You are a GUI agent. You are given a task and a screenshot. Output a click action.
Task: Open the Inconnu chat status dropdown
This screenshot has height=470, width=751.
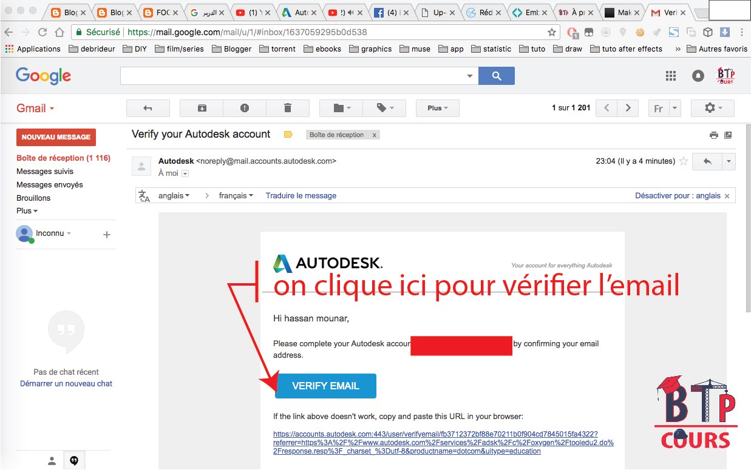(x=53, y=233)
